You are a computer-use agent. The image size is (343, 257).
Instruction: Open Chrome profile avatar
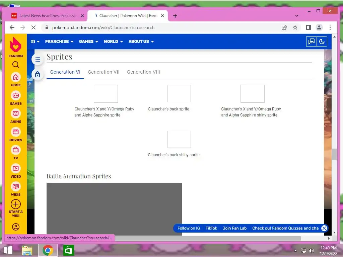(319, 27)
